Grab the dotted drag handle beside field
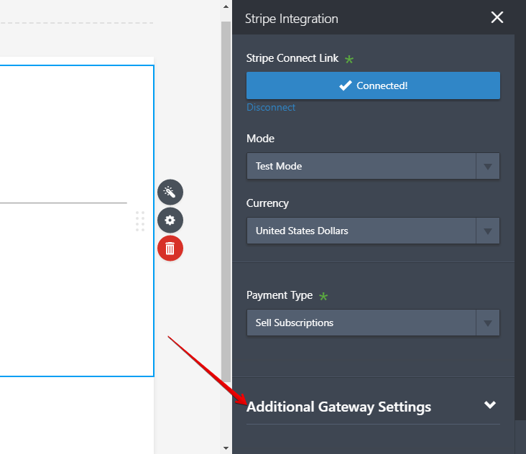The width and height of the screenshot is (526, 454). pyautogui.click(x=140, y=221)
